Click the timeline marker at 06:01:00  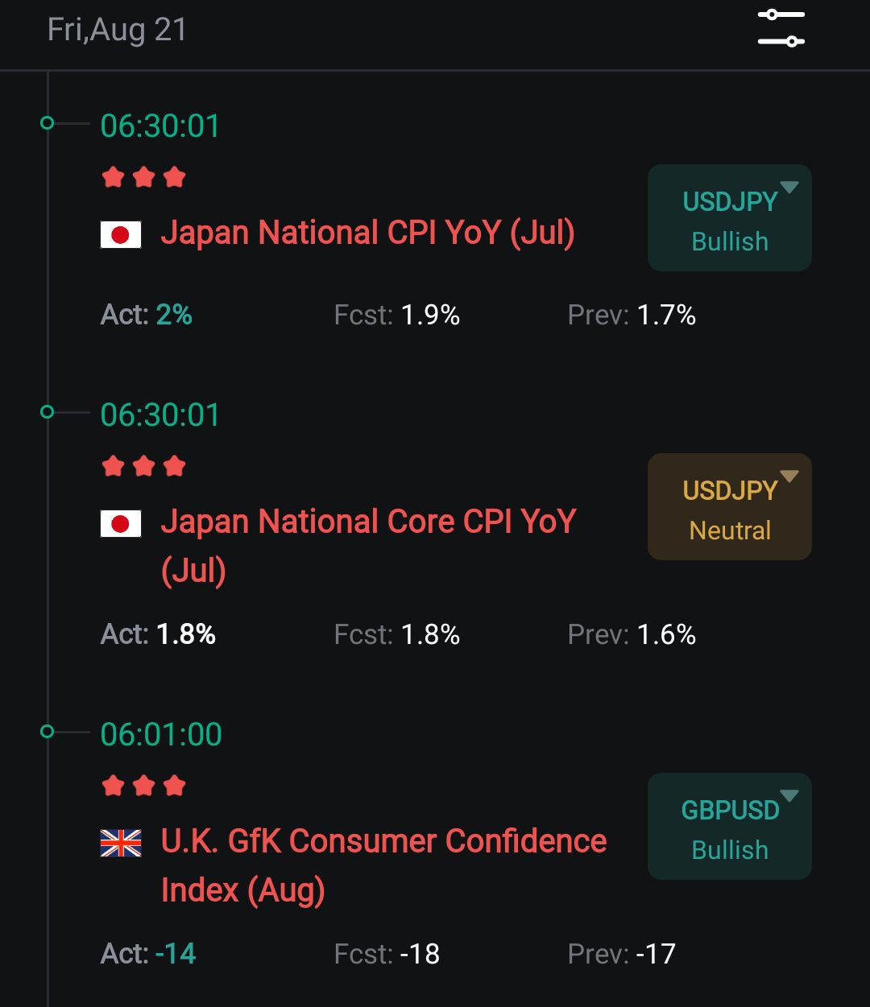click(x=47, y=732)
